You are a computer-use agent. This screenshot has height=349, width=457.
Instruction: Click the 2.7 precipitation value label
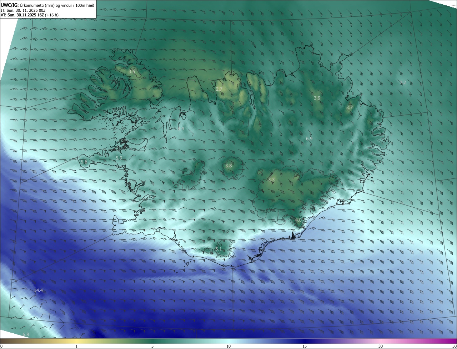(x=219, y=89)
